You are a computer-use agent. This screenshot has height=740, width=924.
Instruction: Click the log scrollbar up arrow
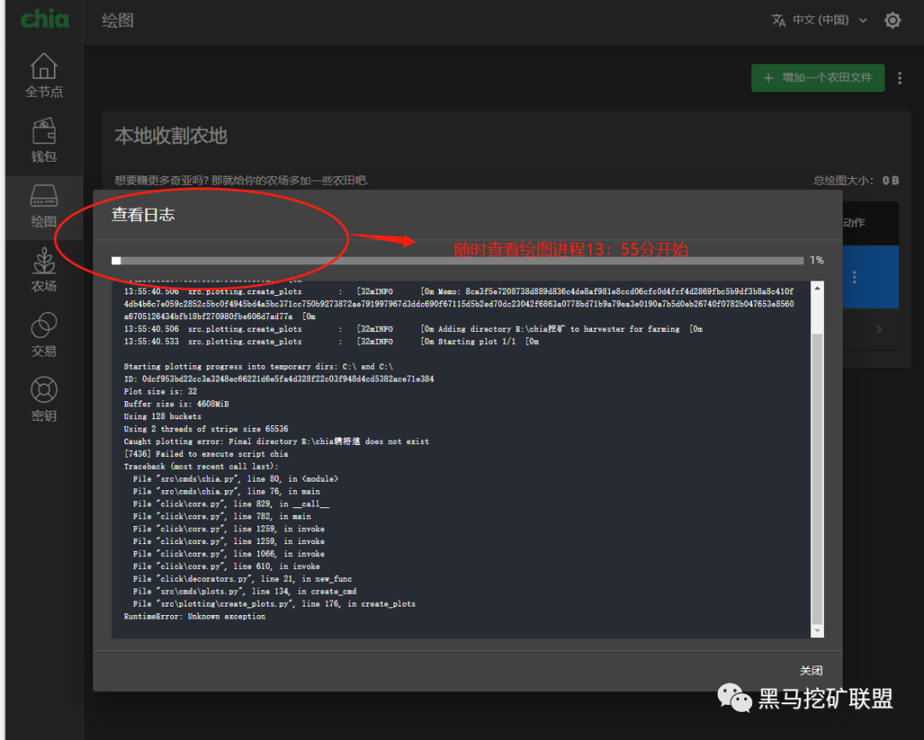pos(817,288)
